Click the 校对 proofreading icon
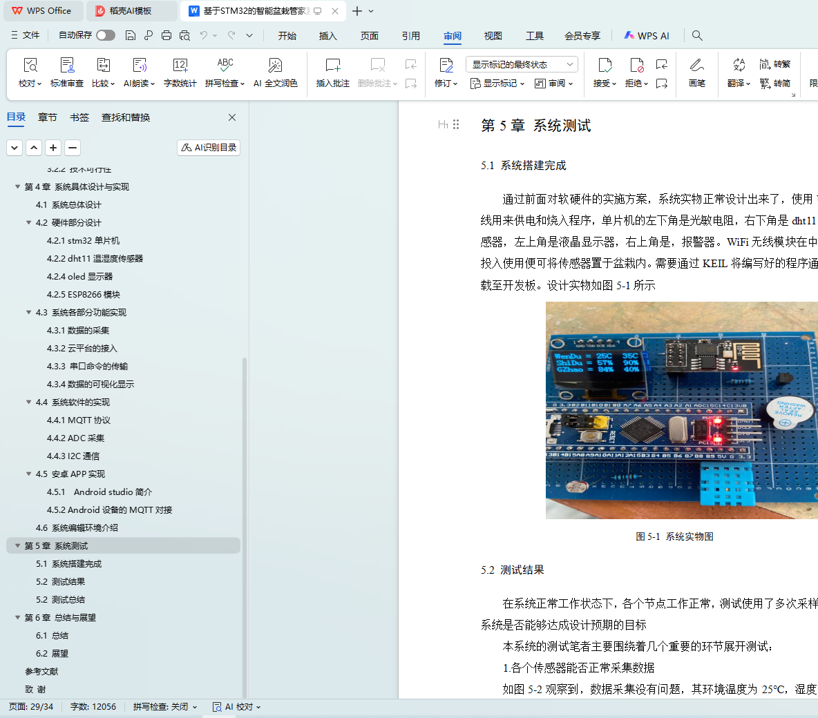 pyautogui.click(x=30, y=66)
